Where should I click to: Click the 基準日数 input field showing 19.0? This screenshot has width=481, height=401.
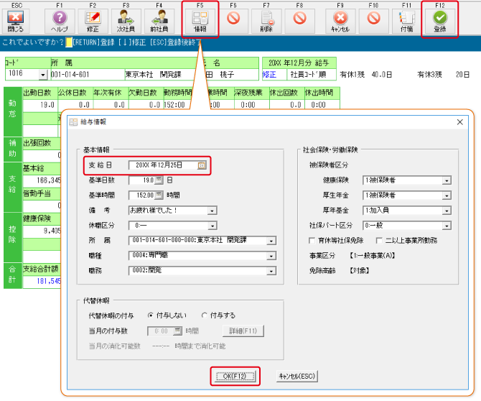tap(141, 180)
